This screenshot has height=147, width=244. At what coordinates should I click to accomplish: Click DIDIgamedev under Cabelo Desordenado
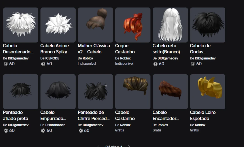coord(18,58)
